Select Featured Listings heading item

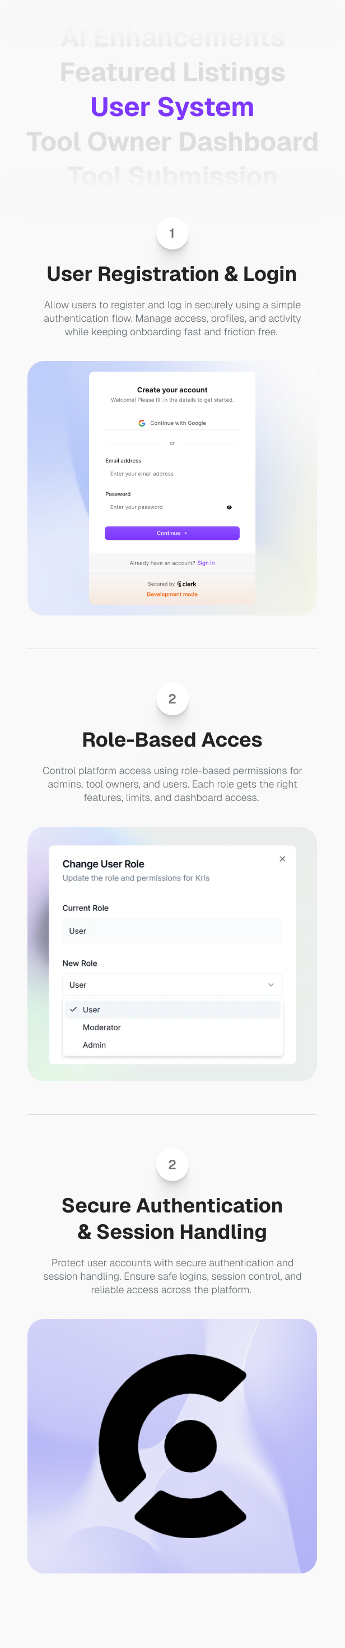pos(172,72)
